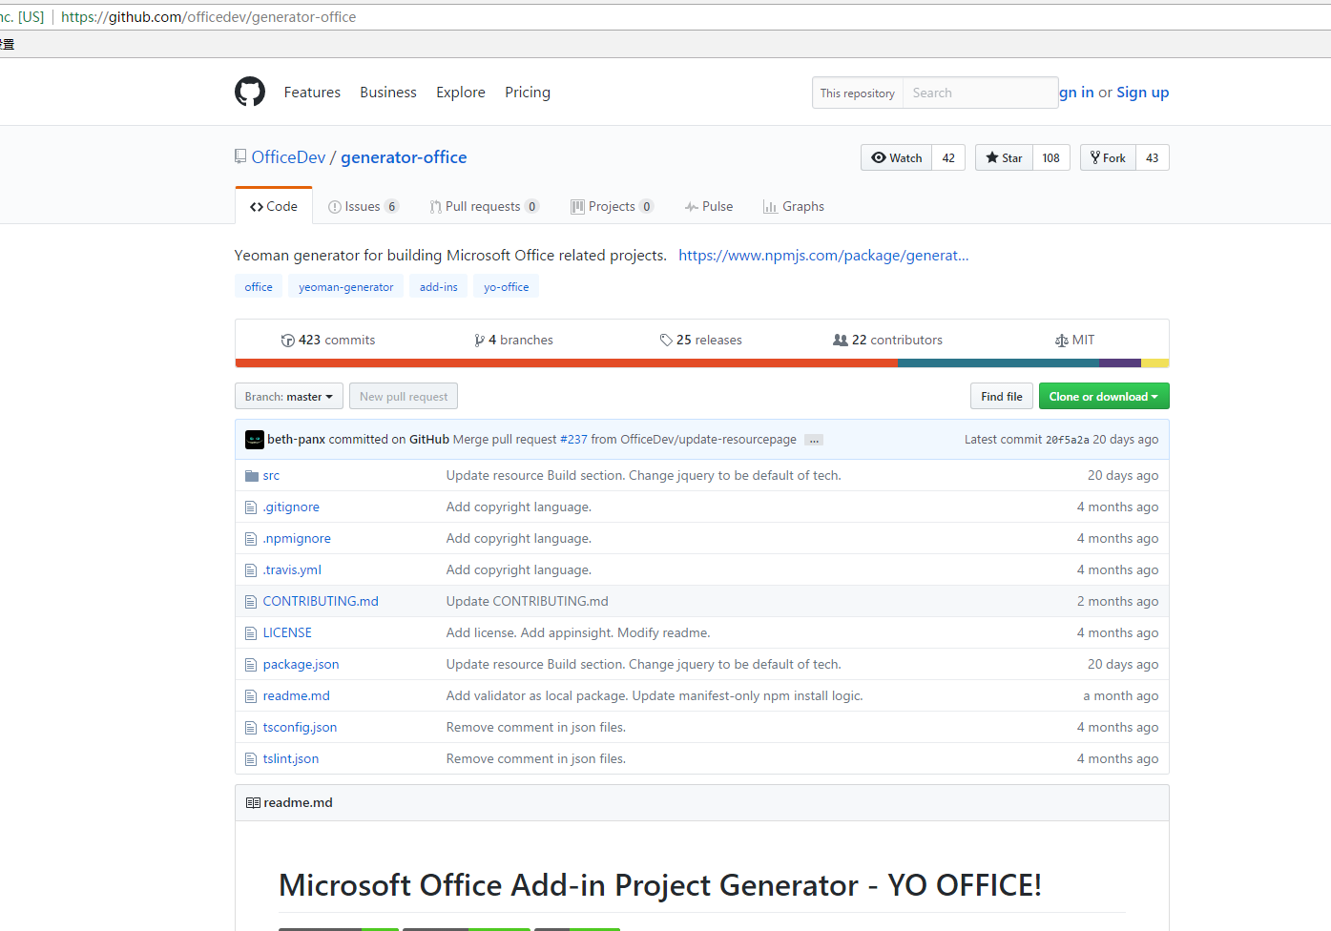The image size is (1331, 931).
Task: Click the GitHub octocat logo
Action: [x=250, y=92]
